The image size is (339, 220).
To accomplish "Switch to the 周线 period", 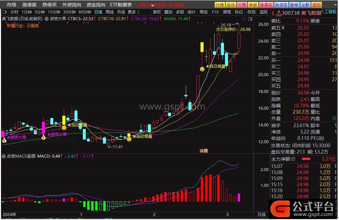I will (x=110, y=12).
